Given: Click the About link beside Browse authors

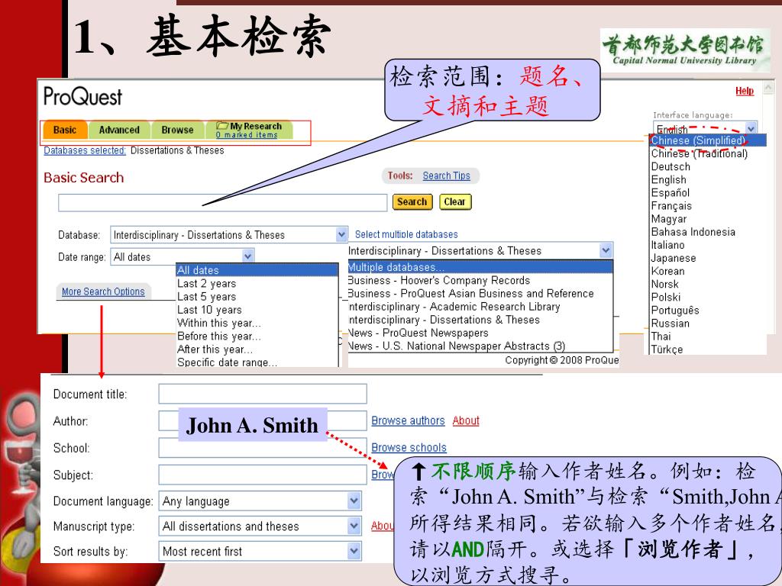Looking at the screenshot, I should [x=466, y=420].
